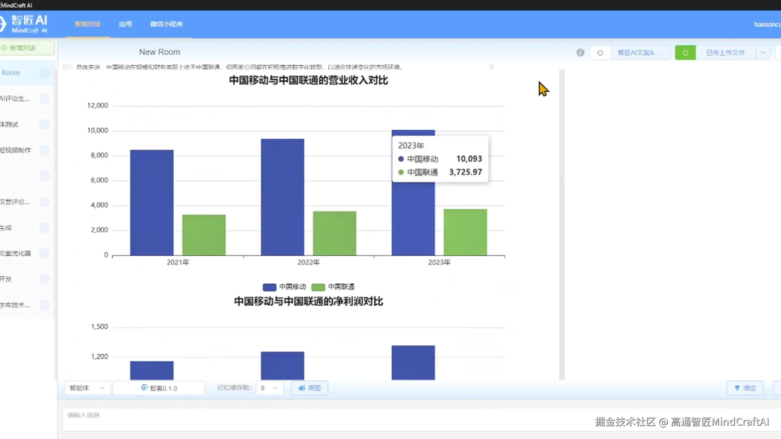Select the 智酱0.1.0 model field
Screen dimensions: 781x439
[159, 388]
